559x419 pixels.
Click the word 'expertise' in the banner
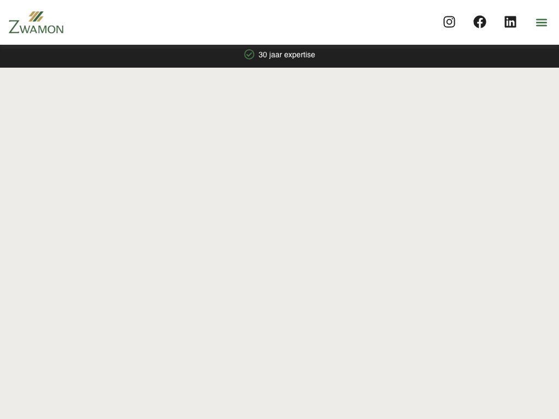click(x=300, y=55)
